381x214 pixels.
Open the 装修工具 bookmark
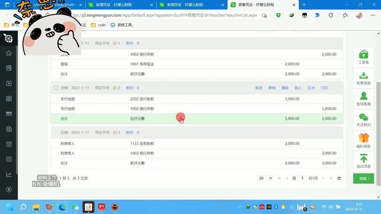pyautogui.click(x=122, y=25)
